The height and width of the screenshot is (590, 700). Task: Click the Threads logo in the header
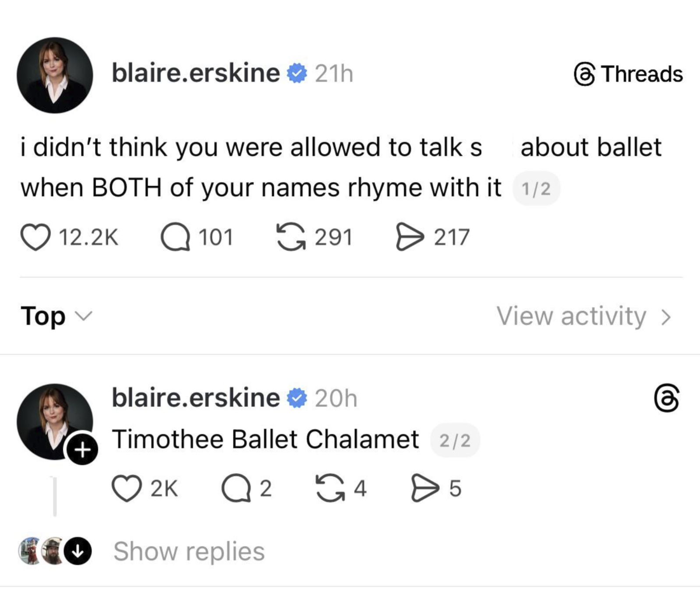click(x=628, y=74)
